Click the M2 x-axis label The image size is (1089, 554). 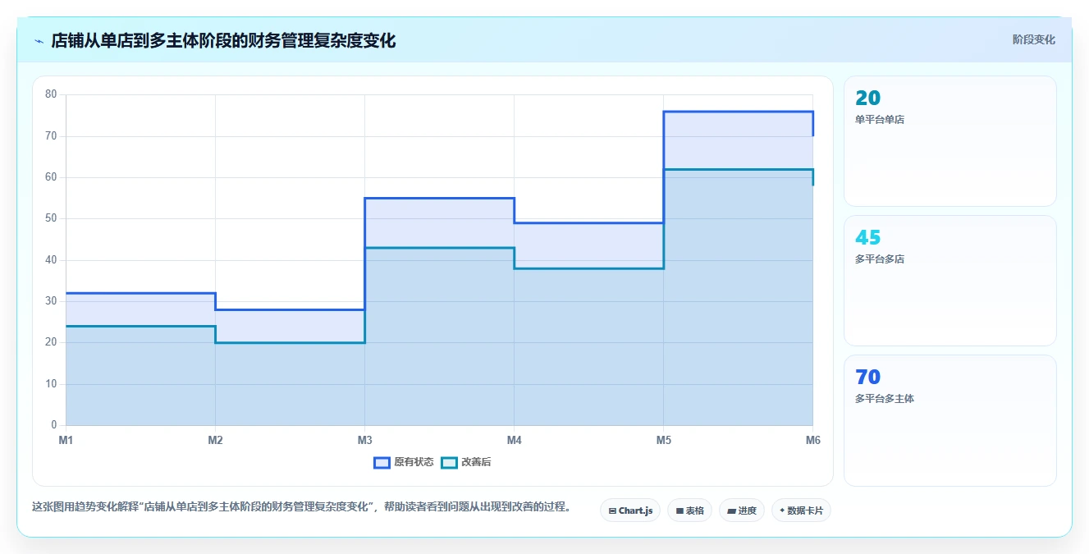[x=215, y=441]
